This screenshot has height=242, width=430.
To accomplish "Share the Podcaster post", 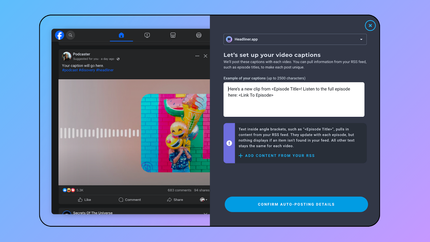I will 175,200.
